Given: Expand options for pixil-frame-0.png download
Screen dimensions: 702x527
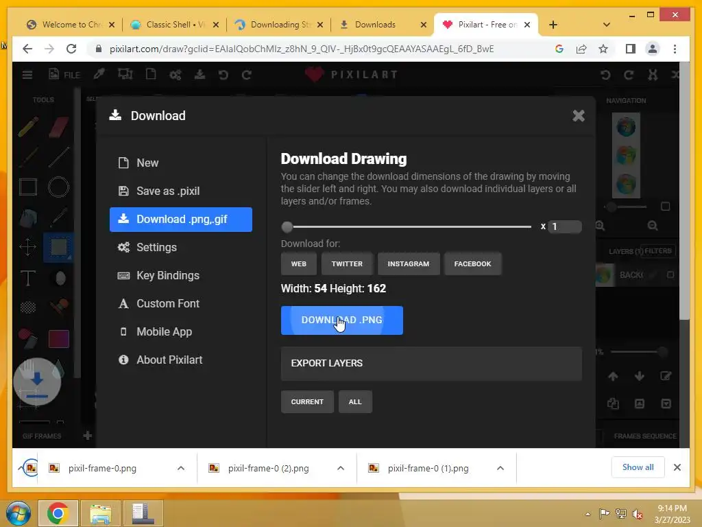Looking at the screenshot, I should tap(181, 468).
